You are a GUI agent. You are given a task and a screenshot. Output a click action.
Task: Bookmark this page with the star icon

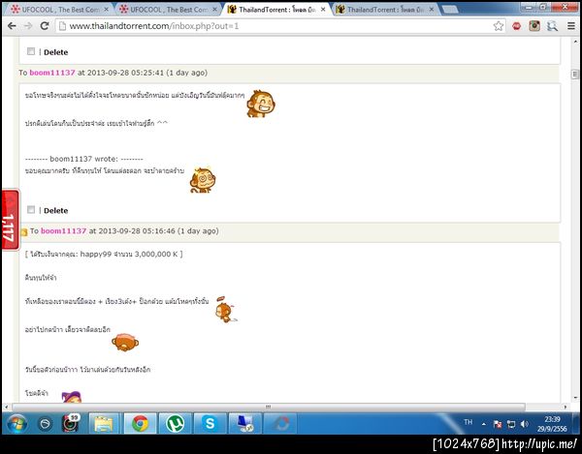pos(499,26)
